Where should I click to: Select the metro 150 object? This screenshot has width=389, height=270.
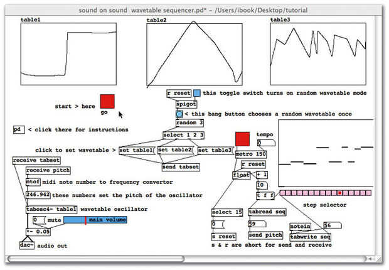251,154
